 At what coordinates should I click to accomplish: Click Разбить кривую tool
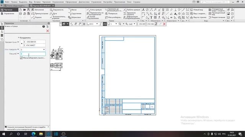click(x=132, y=10)
